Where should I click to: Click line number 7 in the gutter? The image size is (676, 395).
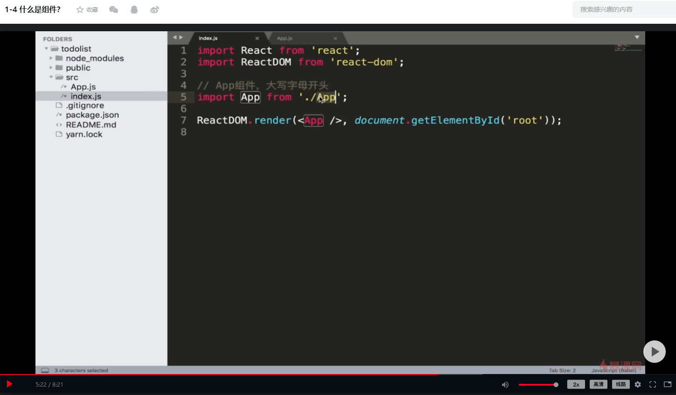tap(183, 120)
